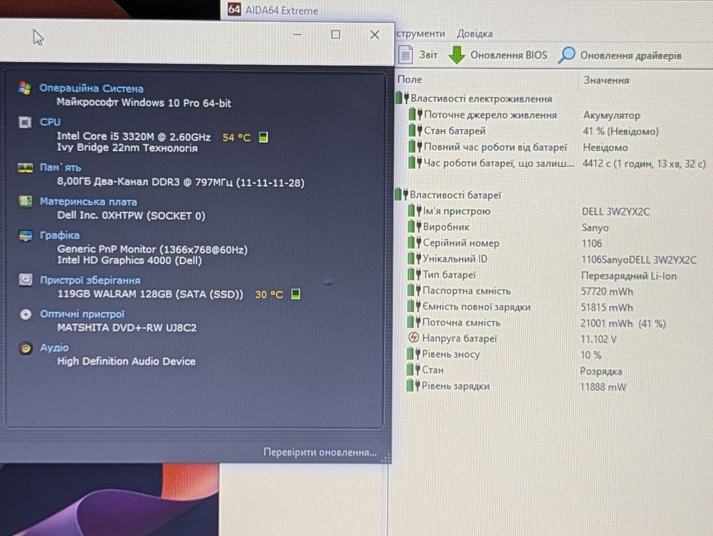Open Оновлення драйверів search button
The height and width of the screenshot is (536, 713).
click(x=619, y=55)
